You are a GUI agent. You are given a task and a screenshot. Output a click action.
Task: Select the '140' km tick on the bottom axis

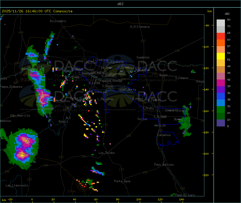pyautogui.click(x=182, y=199)
